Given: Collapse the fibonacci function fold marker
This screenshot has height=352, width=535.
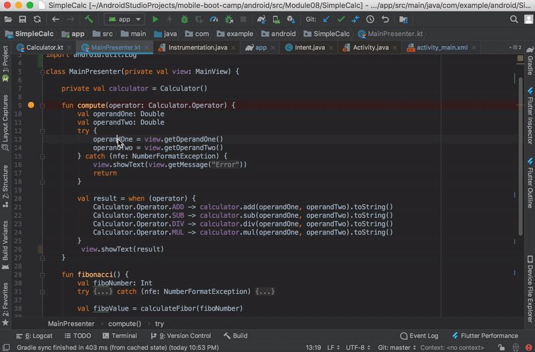Looking at the screenshot, I should (x=42, y=275).
